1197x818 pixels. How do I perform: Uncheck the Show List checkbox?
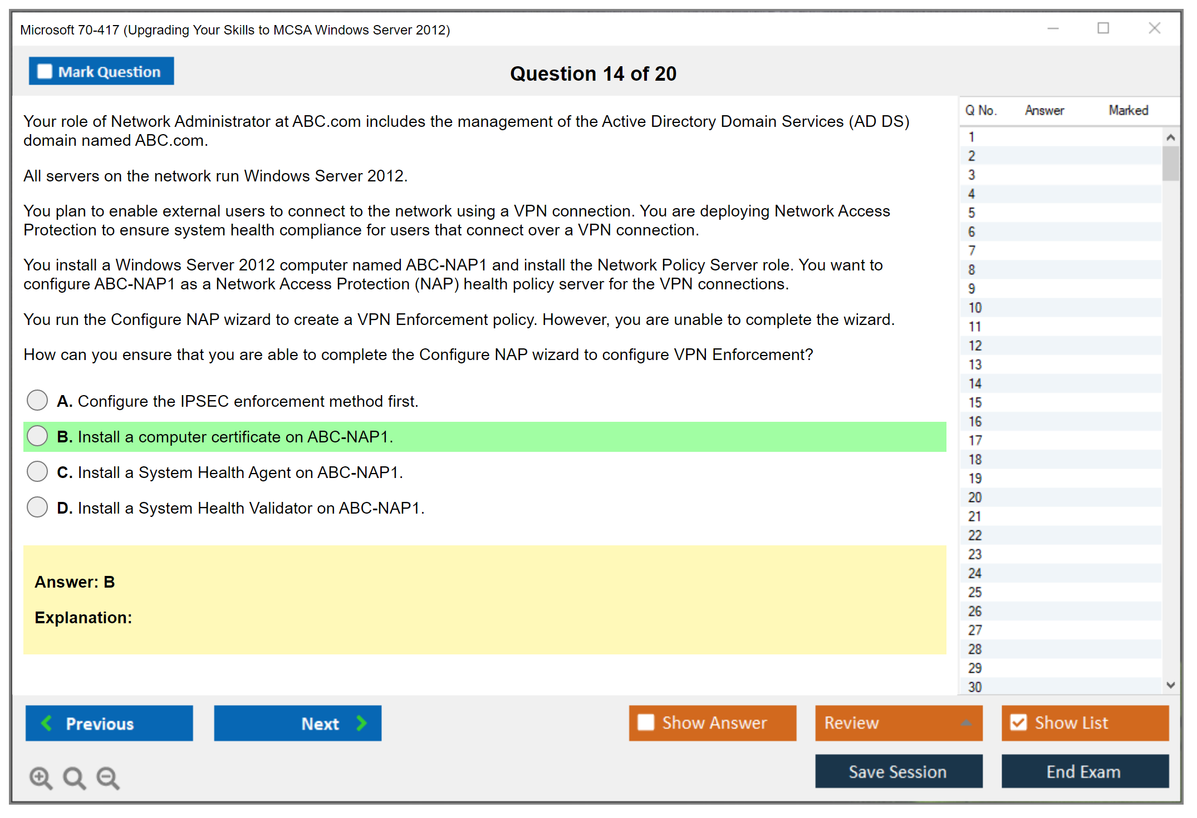coord(1018,723)
